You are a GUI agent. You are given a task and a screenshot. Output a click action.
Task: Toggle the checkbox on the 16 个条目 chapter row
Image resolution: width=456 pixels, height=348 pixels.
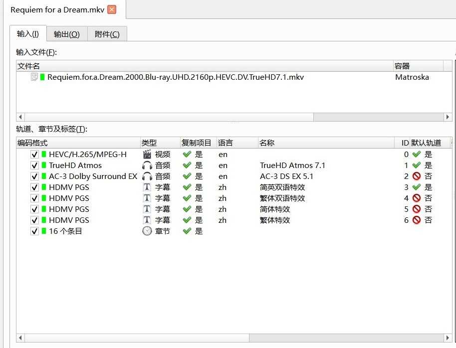click(34, 231)
